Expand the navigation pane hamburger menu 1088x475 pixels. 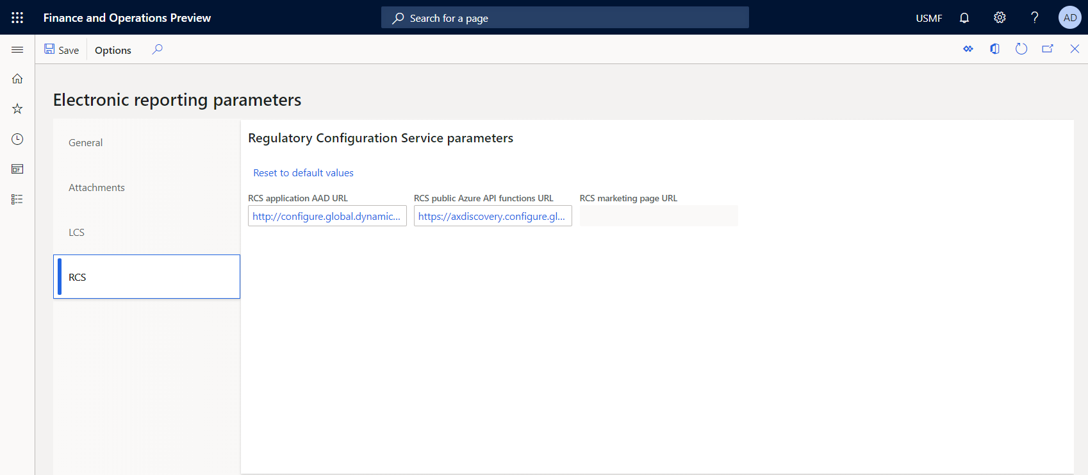click(17, 49)
